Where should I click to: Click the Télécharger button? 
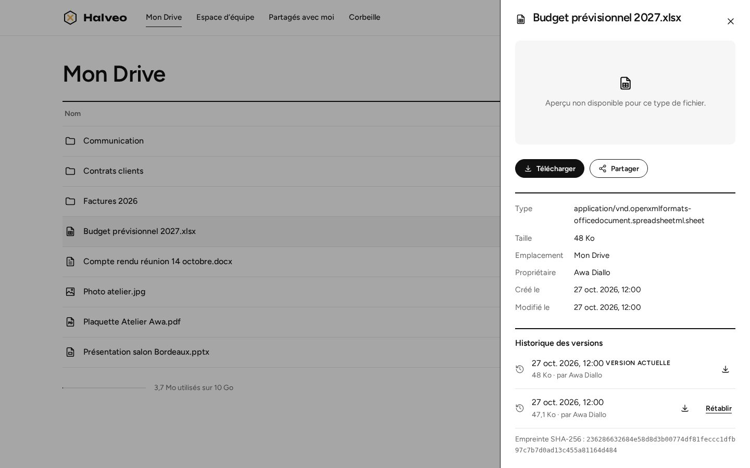549,168
